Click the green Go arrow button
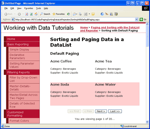Image resolution: width=150 pixels, height=129 pixels. pos(141,19)
